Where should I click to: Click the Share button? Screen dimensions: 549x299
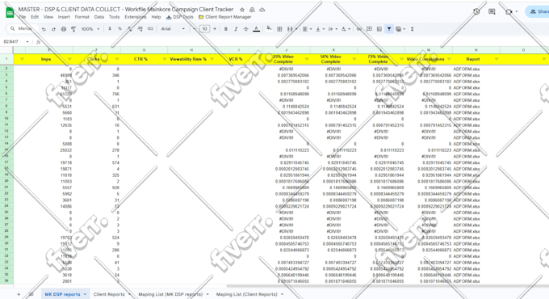click(539, 11)
